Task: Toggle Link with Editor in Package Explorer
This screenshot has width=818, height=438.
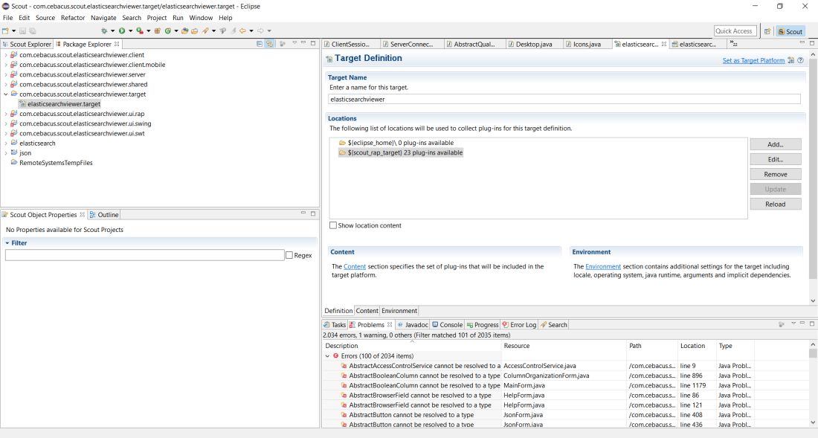Action: pos(270,44)
